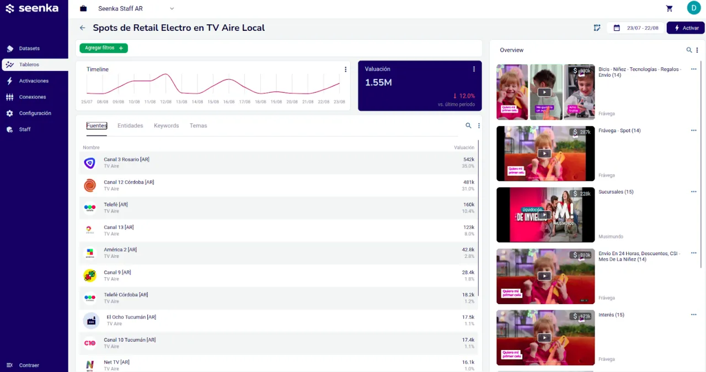Click the Canal 12 Córdoba logo
This screenshot has height=372, width=706.
pos(89,185)
